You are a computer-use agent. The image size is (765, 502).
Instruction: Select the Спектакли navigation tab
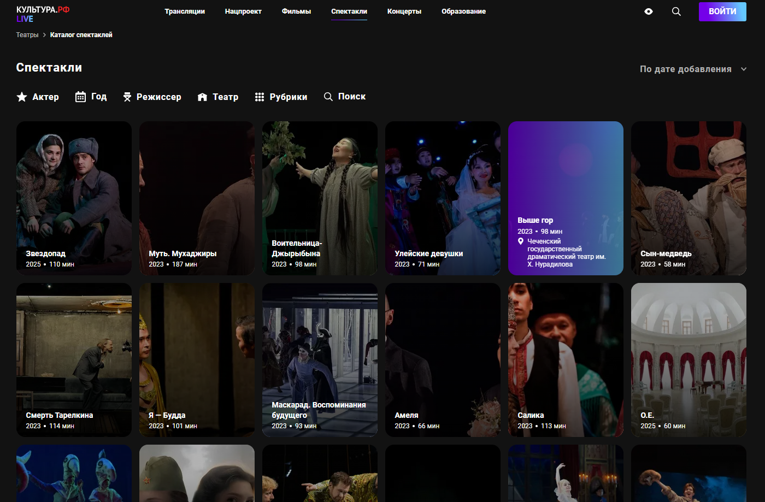[349, 11]
